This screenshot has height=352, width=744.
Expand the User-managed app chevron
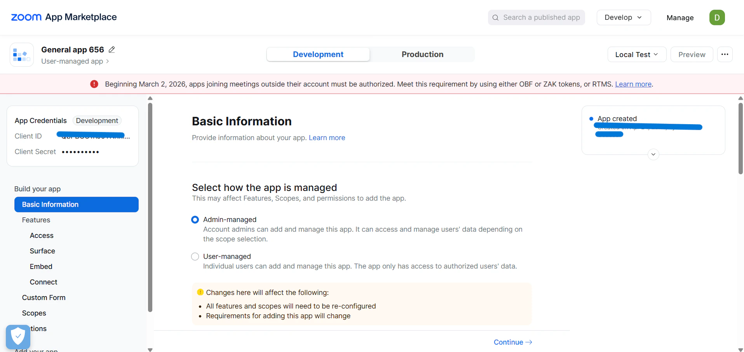tap(108, 61)
